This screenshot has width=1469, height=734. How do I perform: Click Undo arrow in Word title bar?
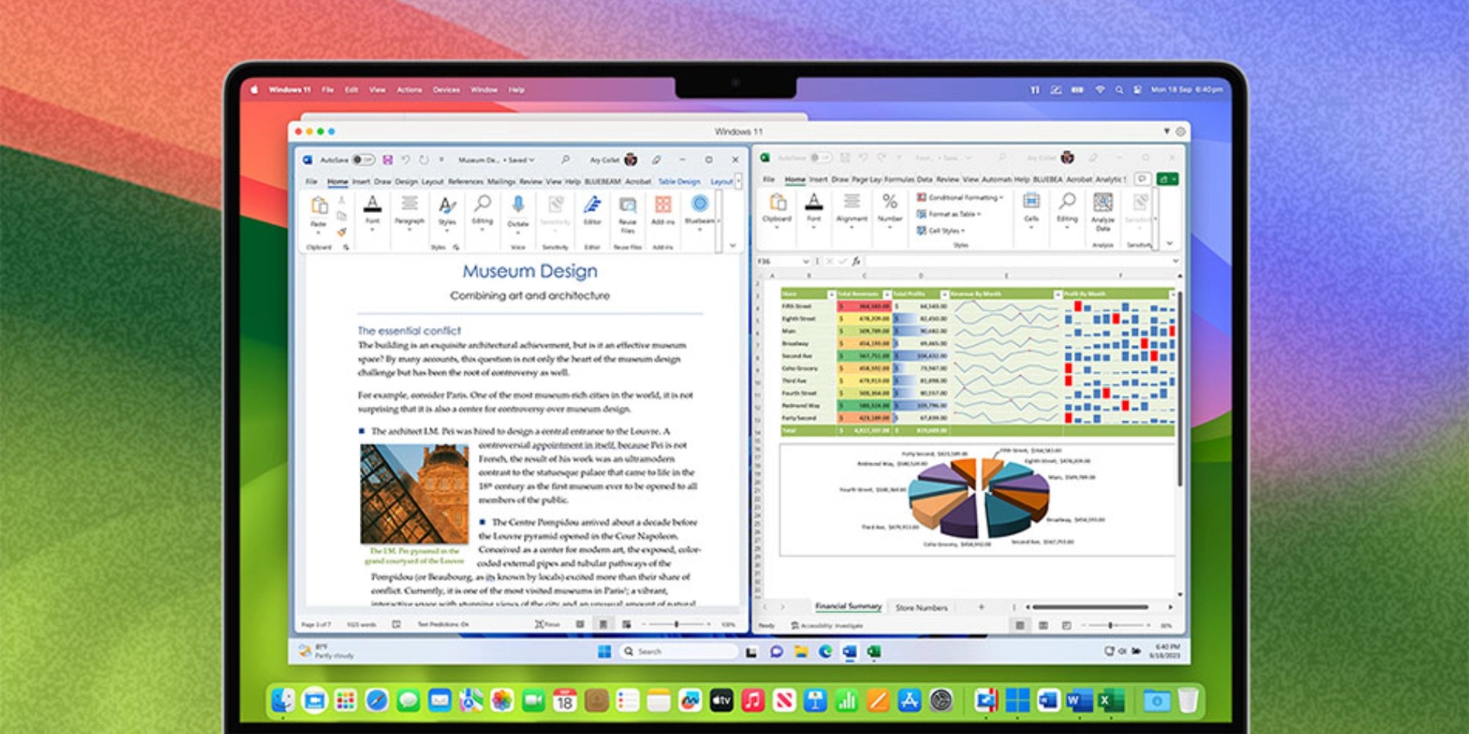[405, 159]
